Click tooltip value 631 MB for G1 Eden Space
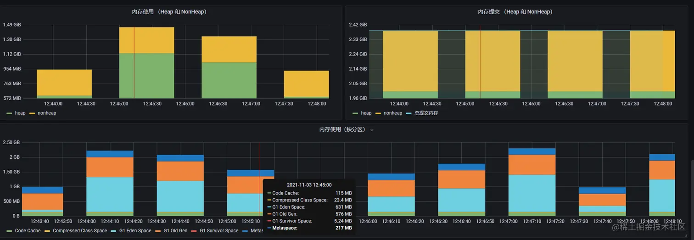694x240 pixels. point(343,207)
